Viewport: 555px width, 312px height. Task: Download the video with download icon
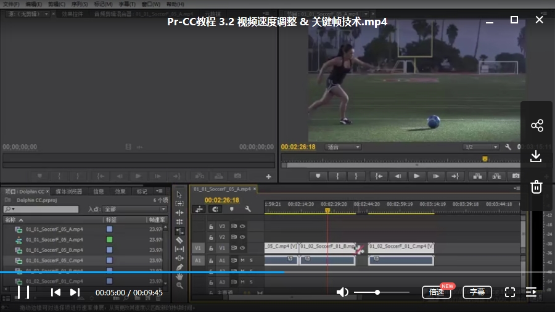536,156
